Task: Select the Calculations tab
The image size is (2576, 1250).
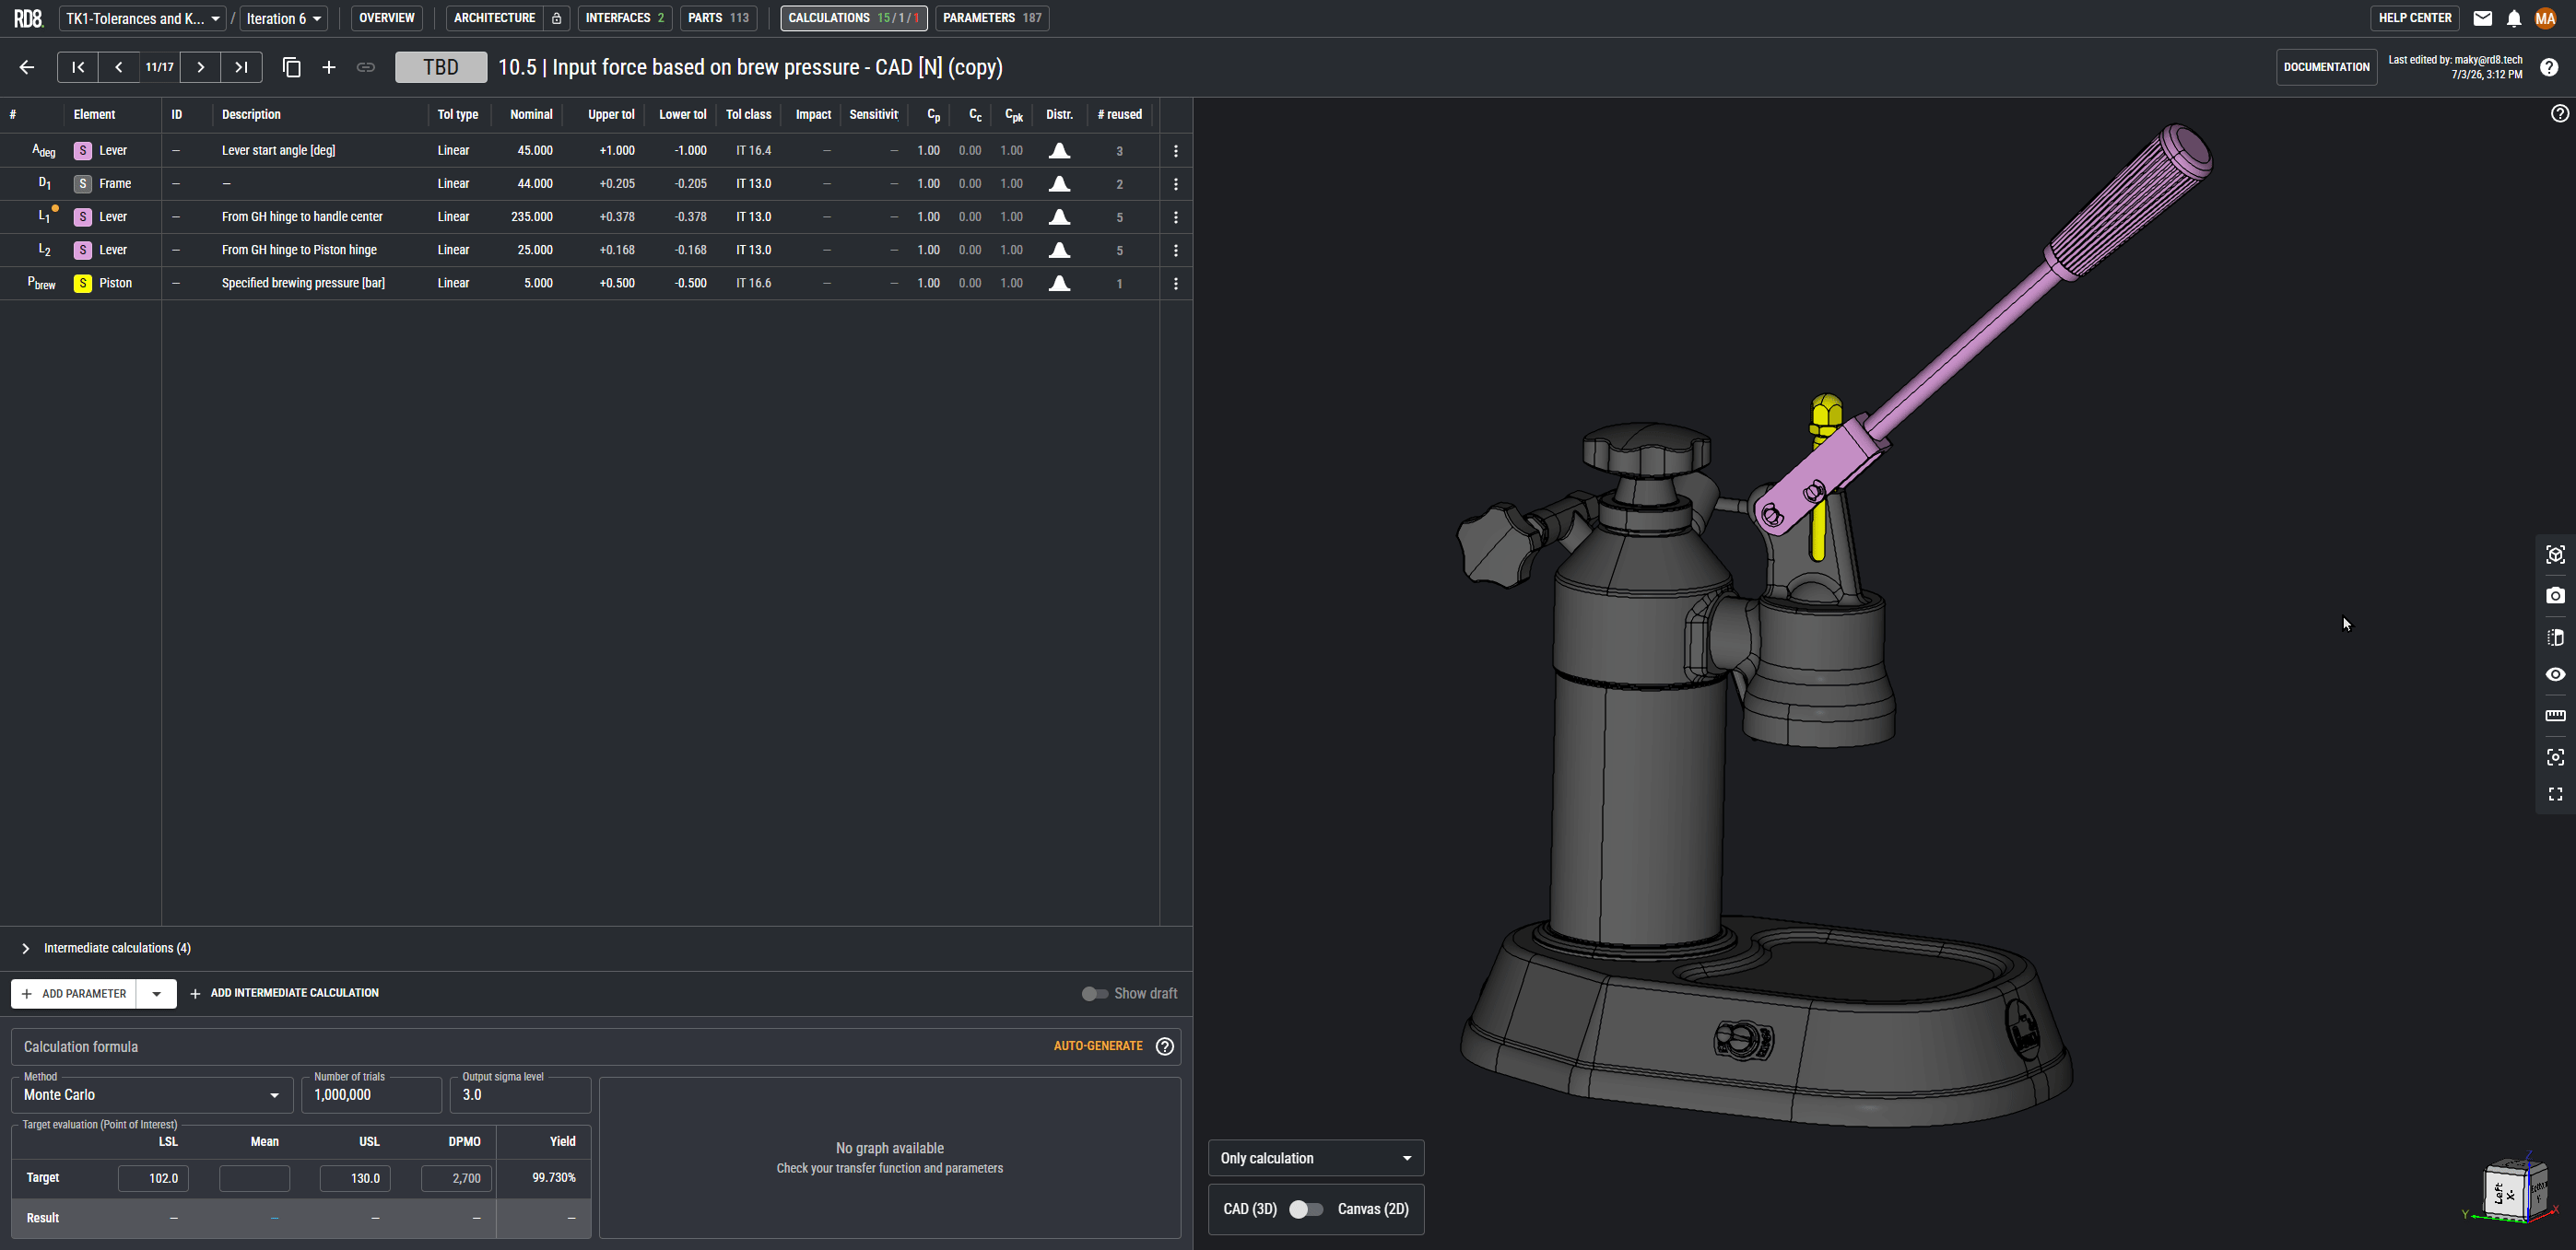Action: click(853, 18)
